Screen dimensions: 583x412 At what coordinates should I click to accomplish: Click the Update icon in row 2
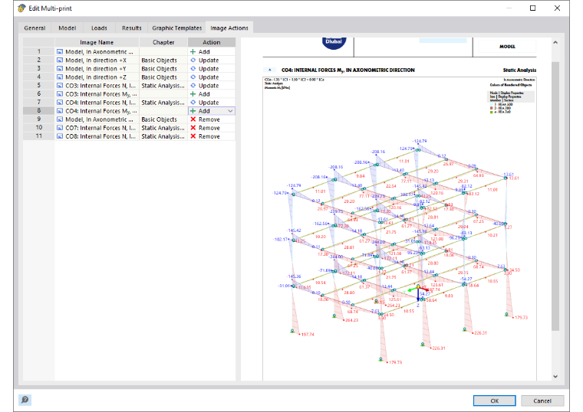click(193, 60)
